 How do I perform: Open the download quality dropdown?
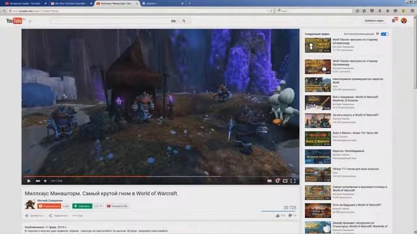tap(98, 206)
